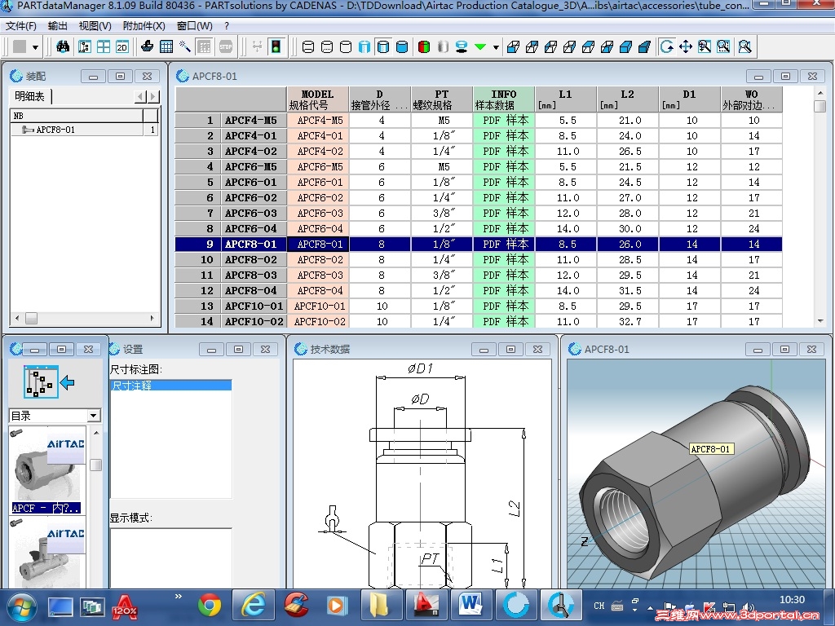Click the table grid toolbar icon
Screen dimensions: 835x626
tap(166, 46)
